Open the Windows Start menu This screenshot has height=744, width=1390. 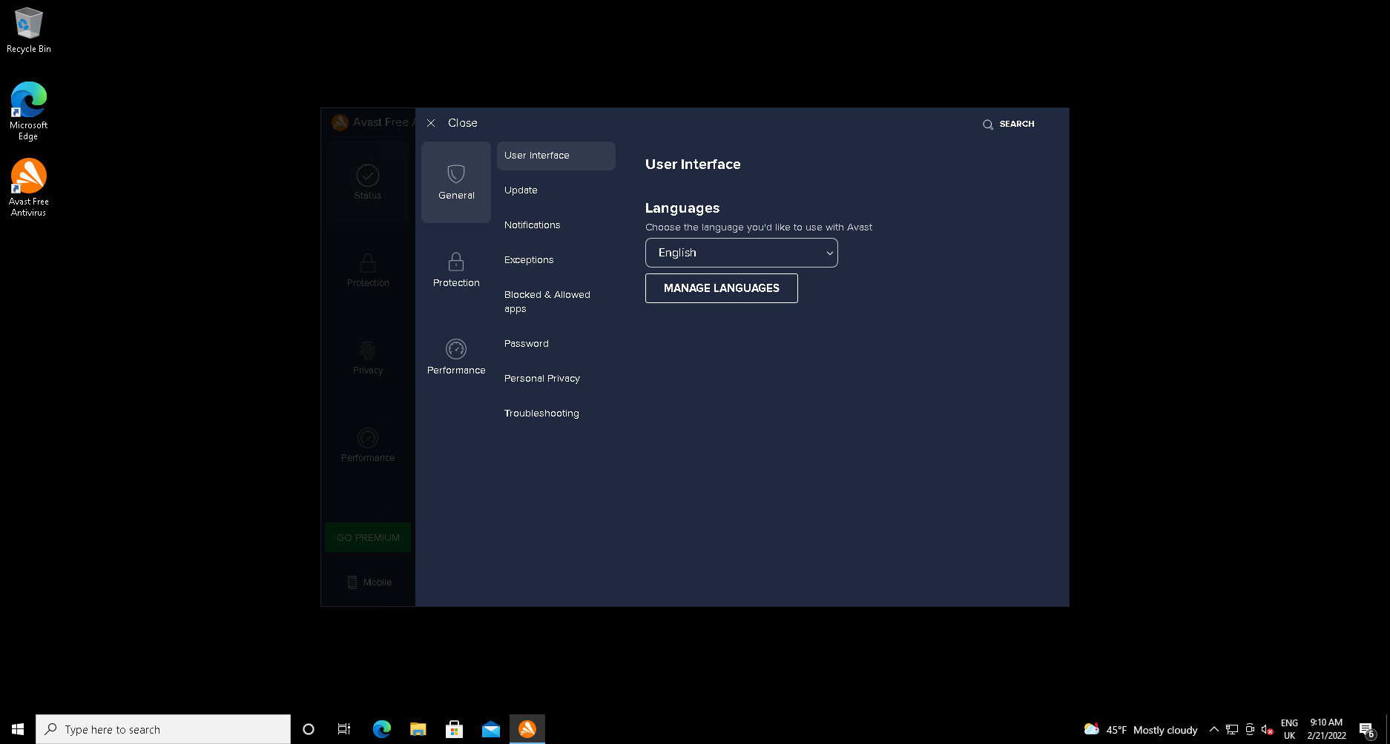[x=18, y=729]
